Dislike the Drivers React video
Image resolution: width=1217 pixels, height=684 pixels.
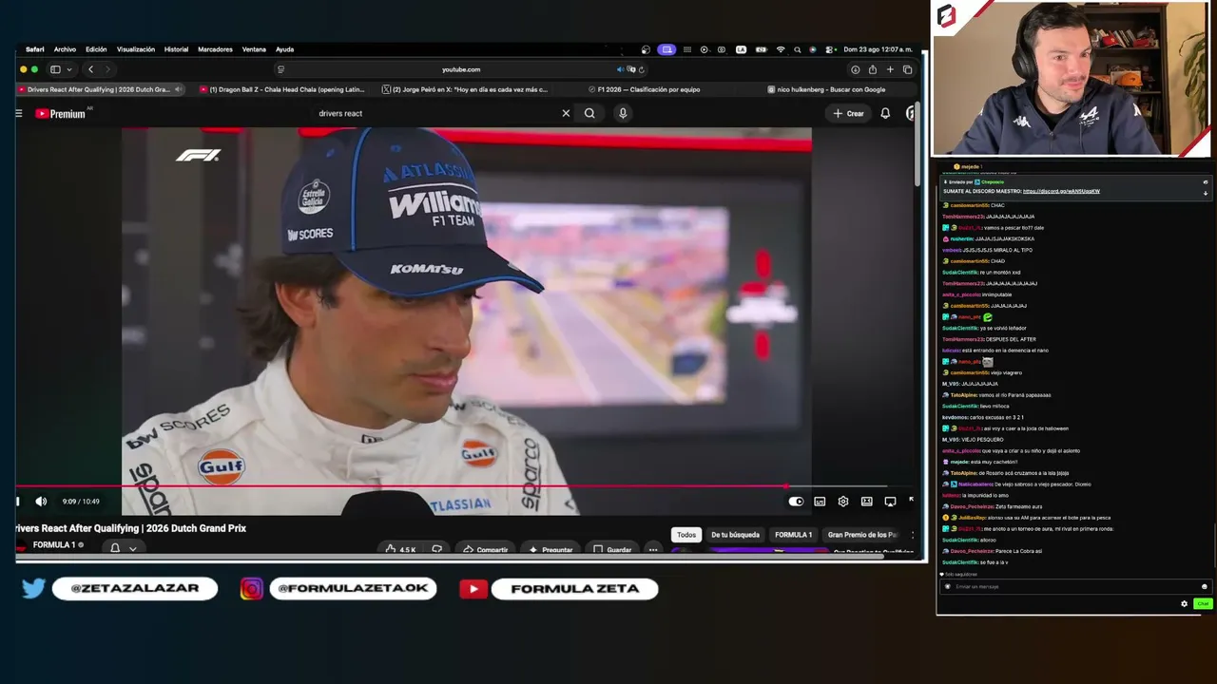436,549
